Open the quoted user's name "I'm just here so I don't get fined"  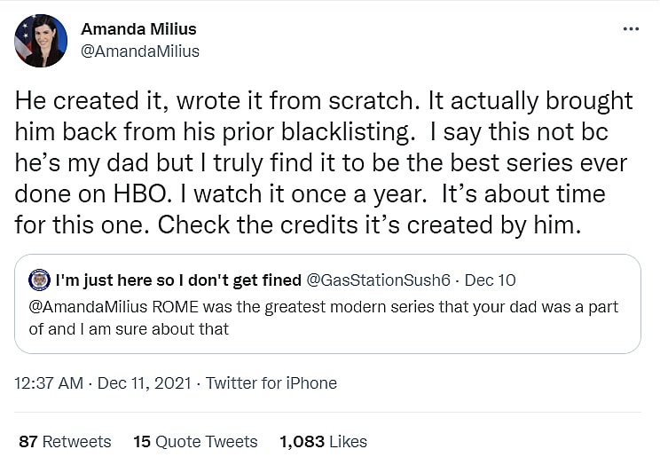[x=177, y=280]
